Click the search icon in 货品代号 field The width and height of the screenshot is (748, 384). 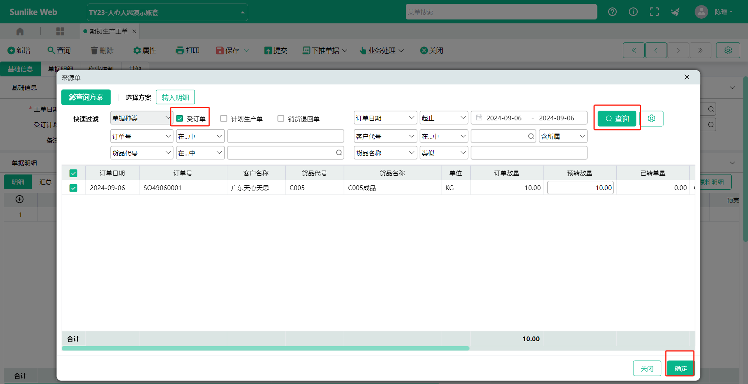(x=339, y=153)
